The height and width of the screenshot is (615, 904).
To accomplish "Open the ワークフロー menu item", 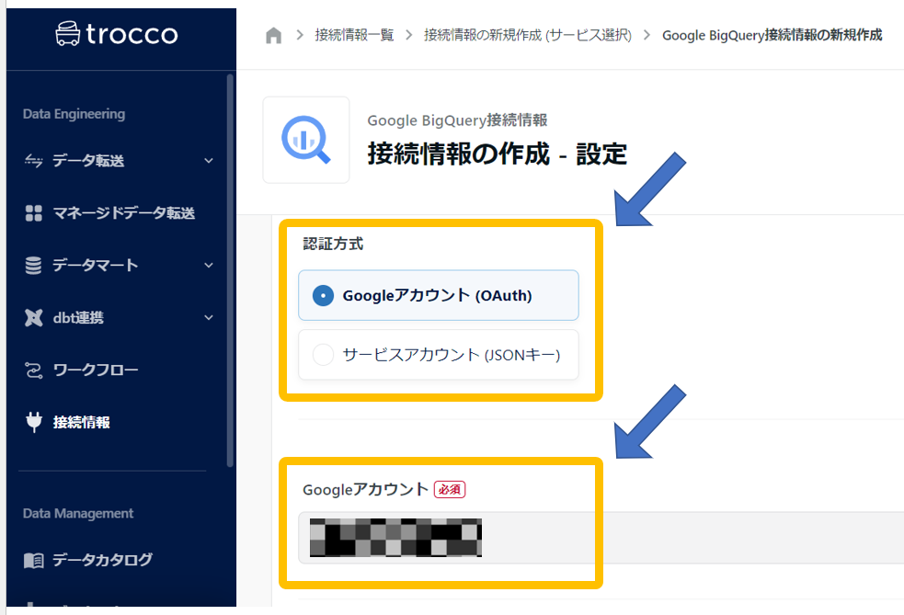I will coord(96,370).
